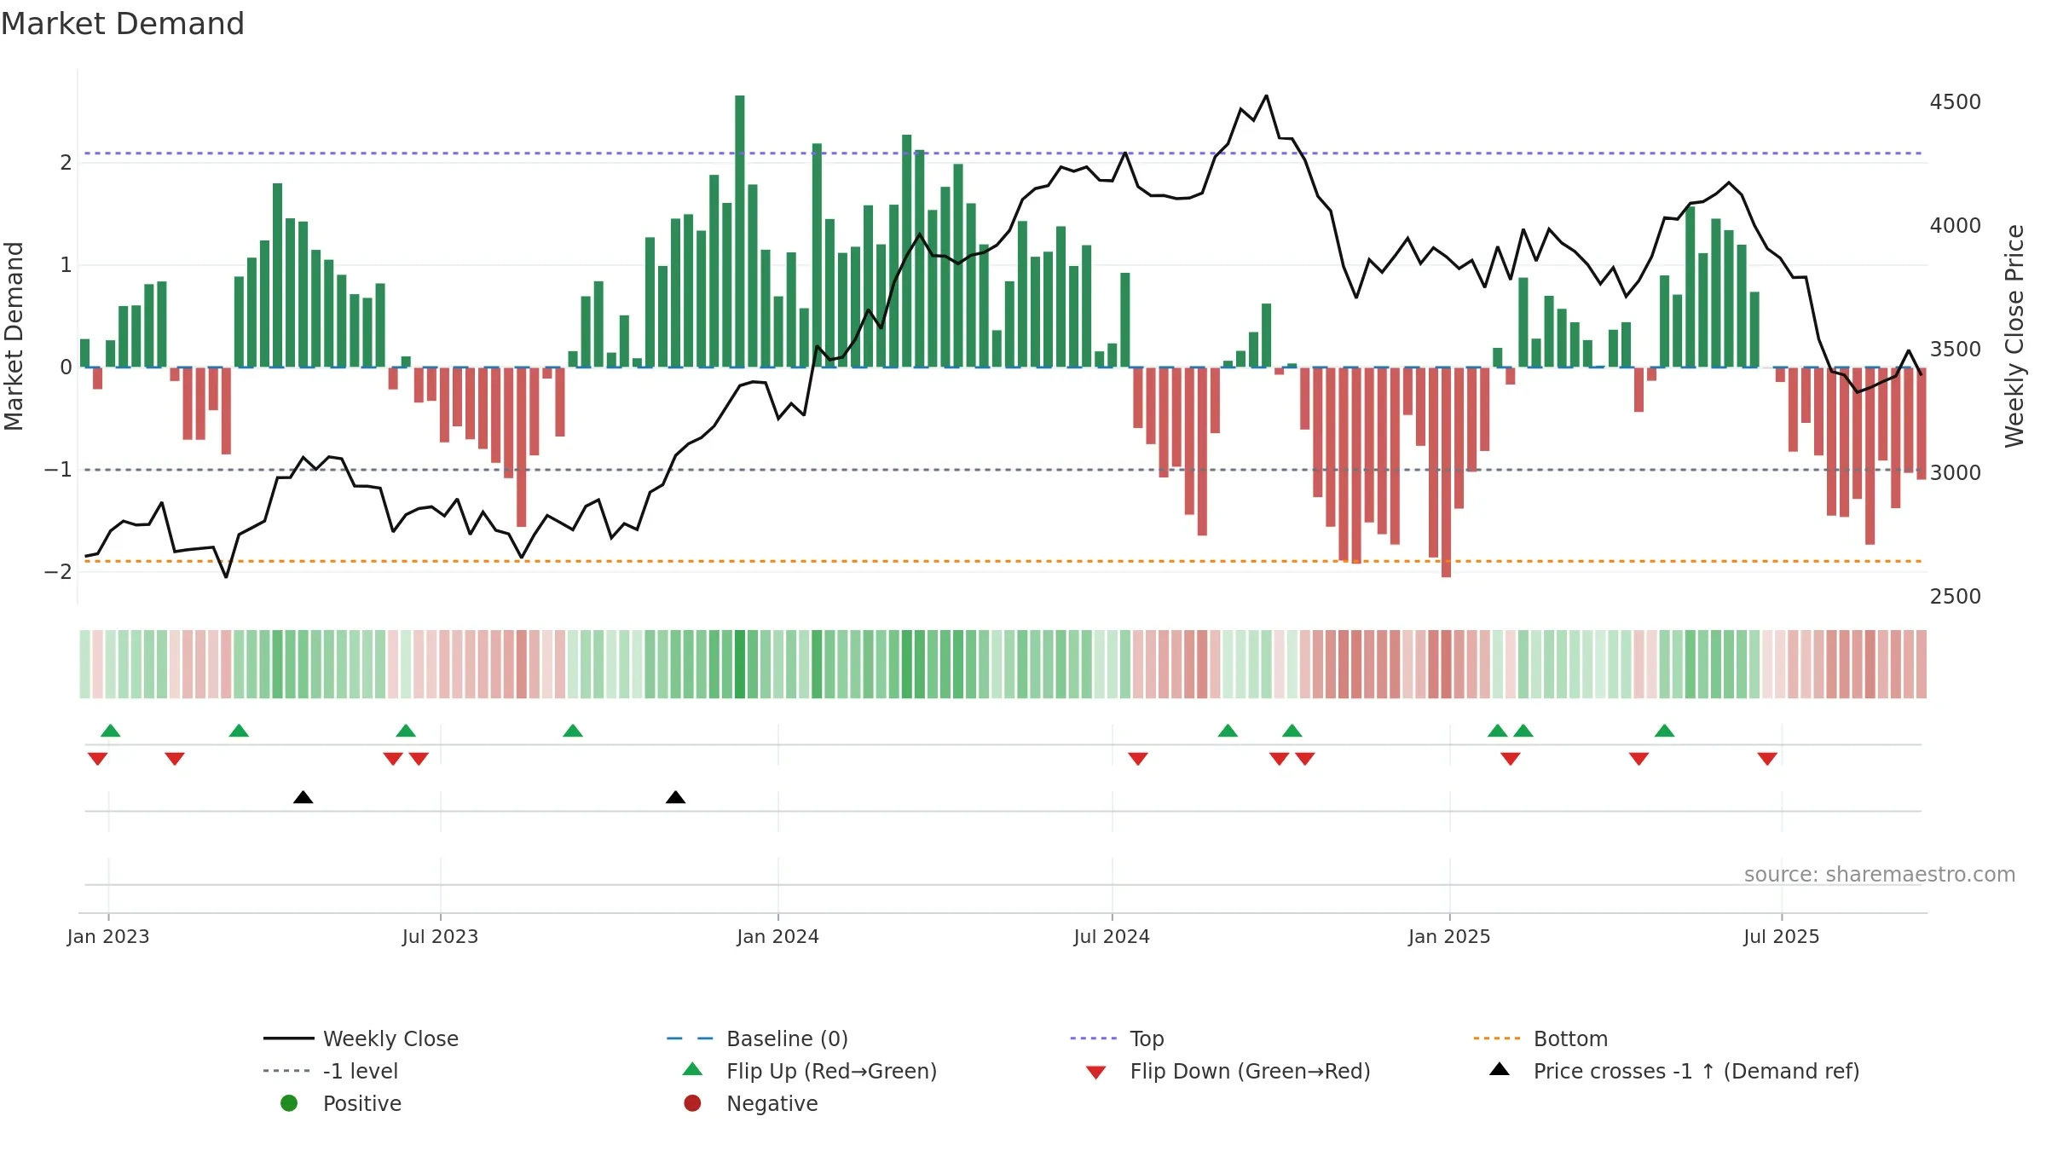Click the 3000 price axis tick label
The width and height of the screenshot is (2046, 1151).
[x=1956, y=473]
